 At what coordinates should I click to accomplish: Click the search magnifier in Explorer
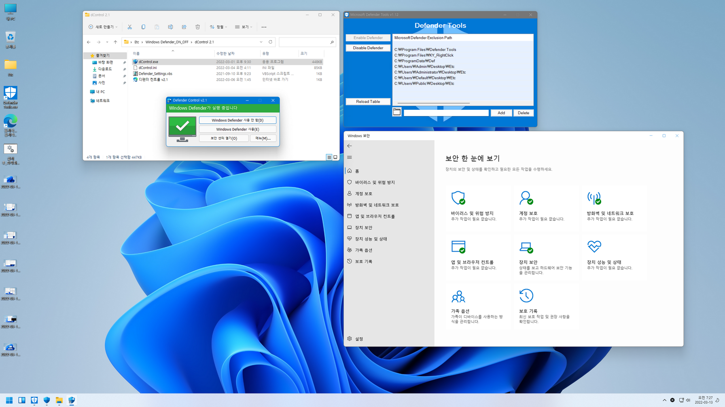332,42
